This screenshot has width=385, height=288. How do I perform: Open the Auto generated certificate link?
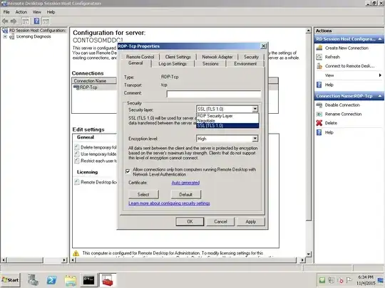tap(185, 183)
